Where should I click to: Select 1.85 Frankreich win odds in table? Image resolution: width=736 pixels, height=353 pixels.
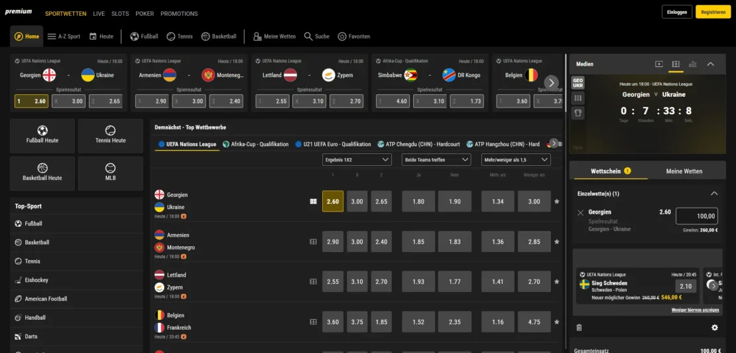[x=381, y=322]
